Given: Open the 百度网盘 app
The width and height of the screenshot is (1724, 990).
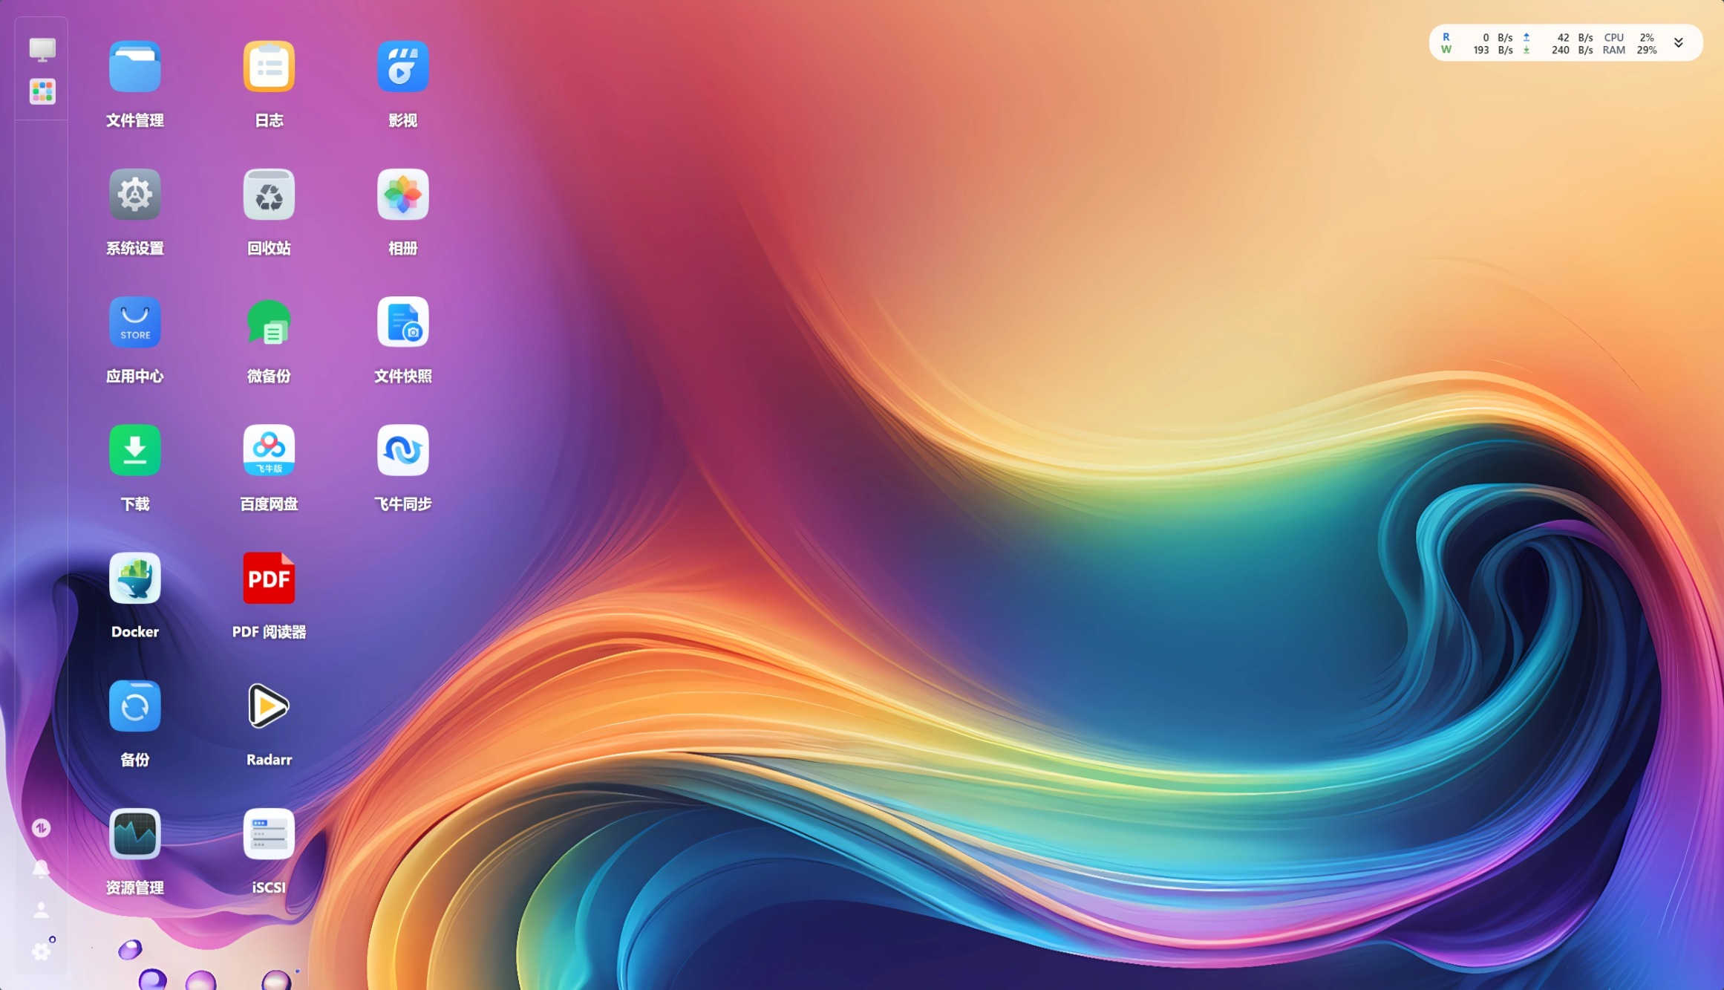Looking at the screenshot, I should [x=269, y=451].
